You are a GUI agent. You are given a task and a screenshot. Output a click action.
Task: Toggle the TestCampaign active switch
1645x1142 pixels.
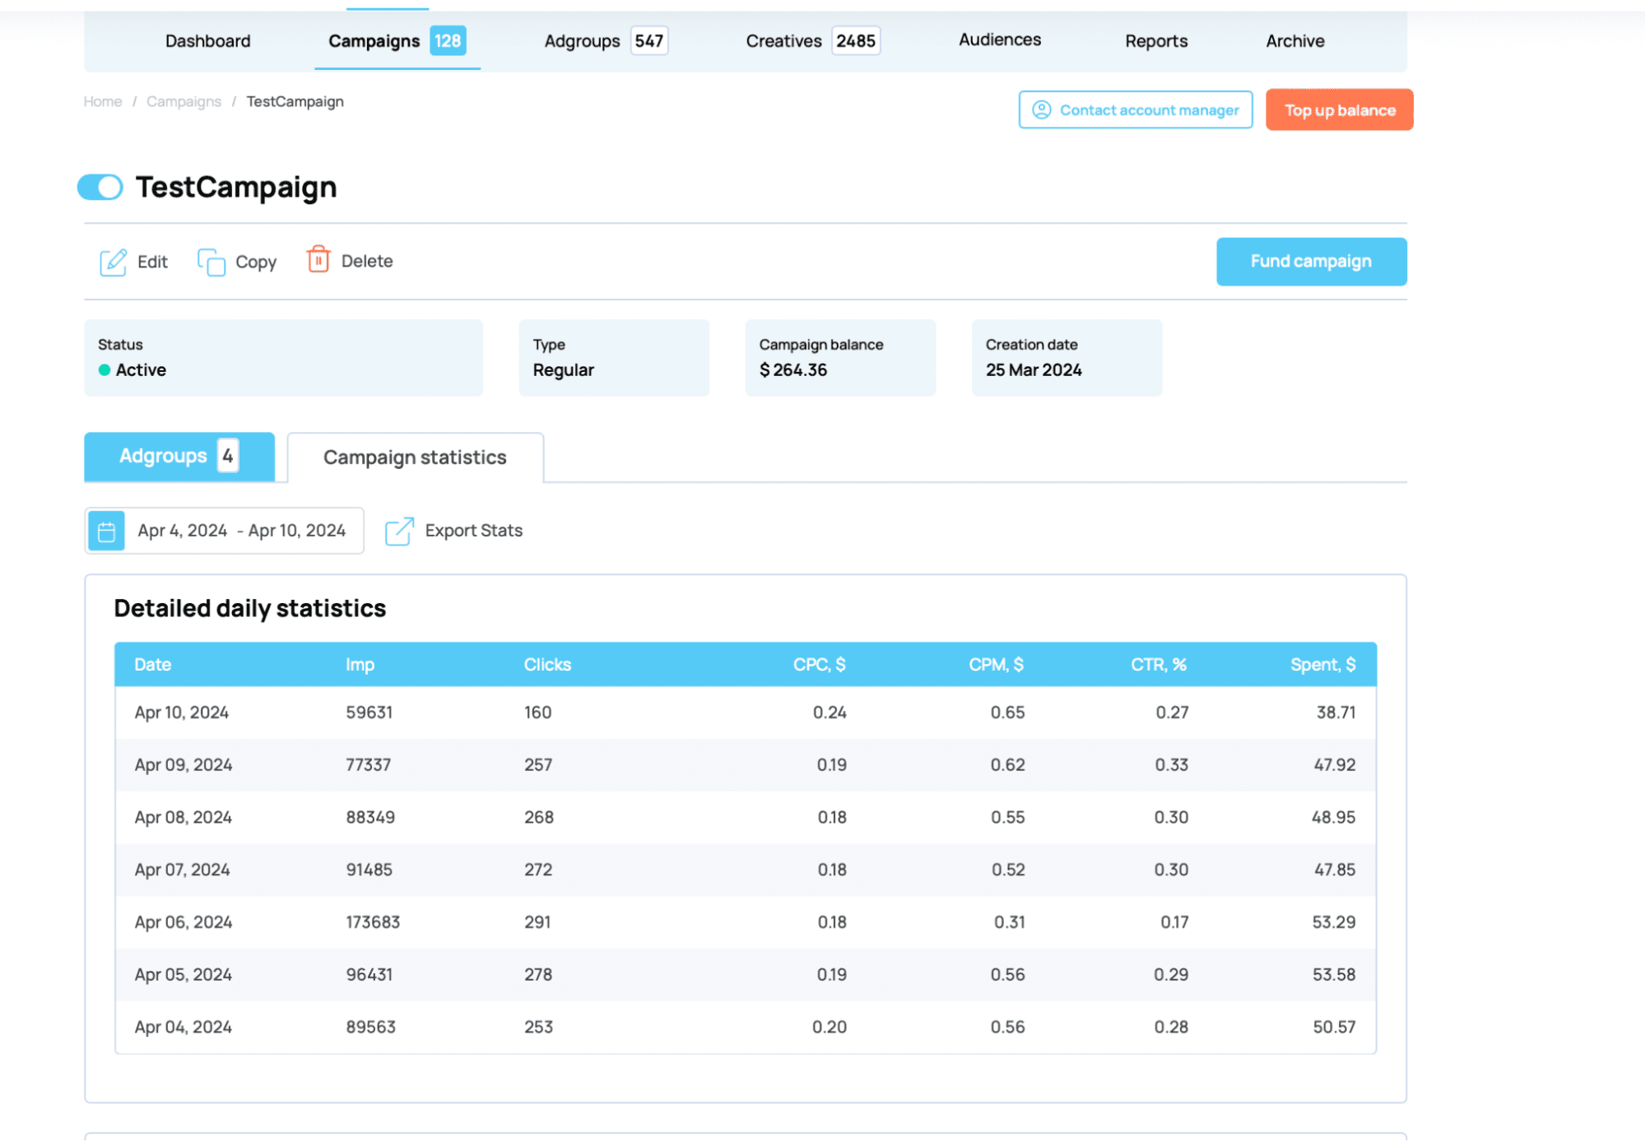[x=100, y=188]
